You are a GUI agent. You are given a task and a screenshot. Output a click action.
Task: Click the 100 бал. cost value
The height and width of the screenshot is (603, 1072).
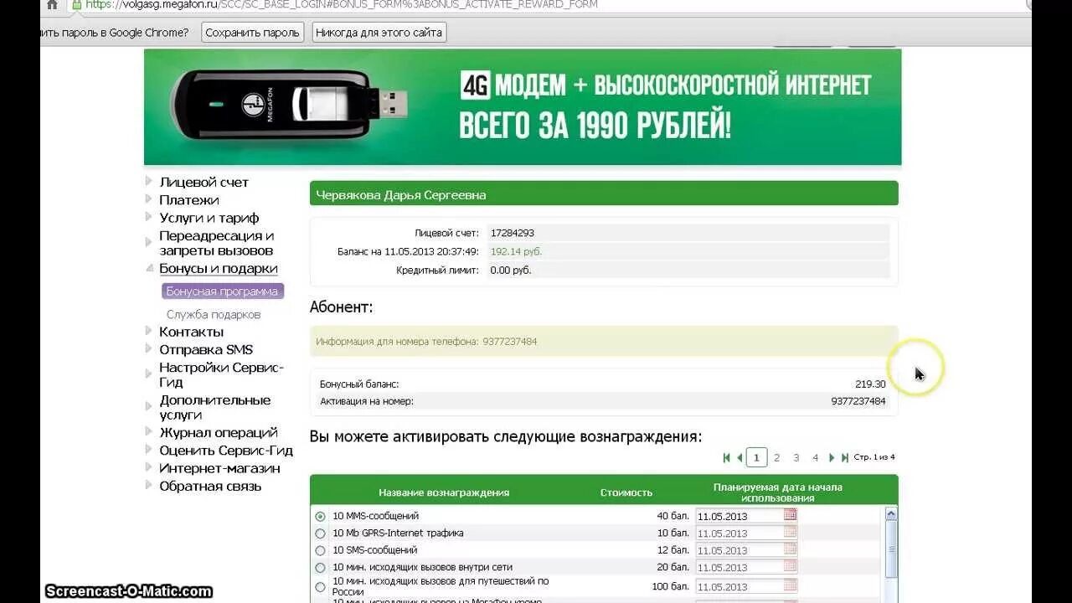tap(670, 586)
